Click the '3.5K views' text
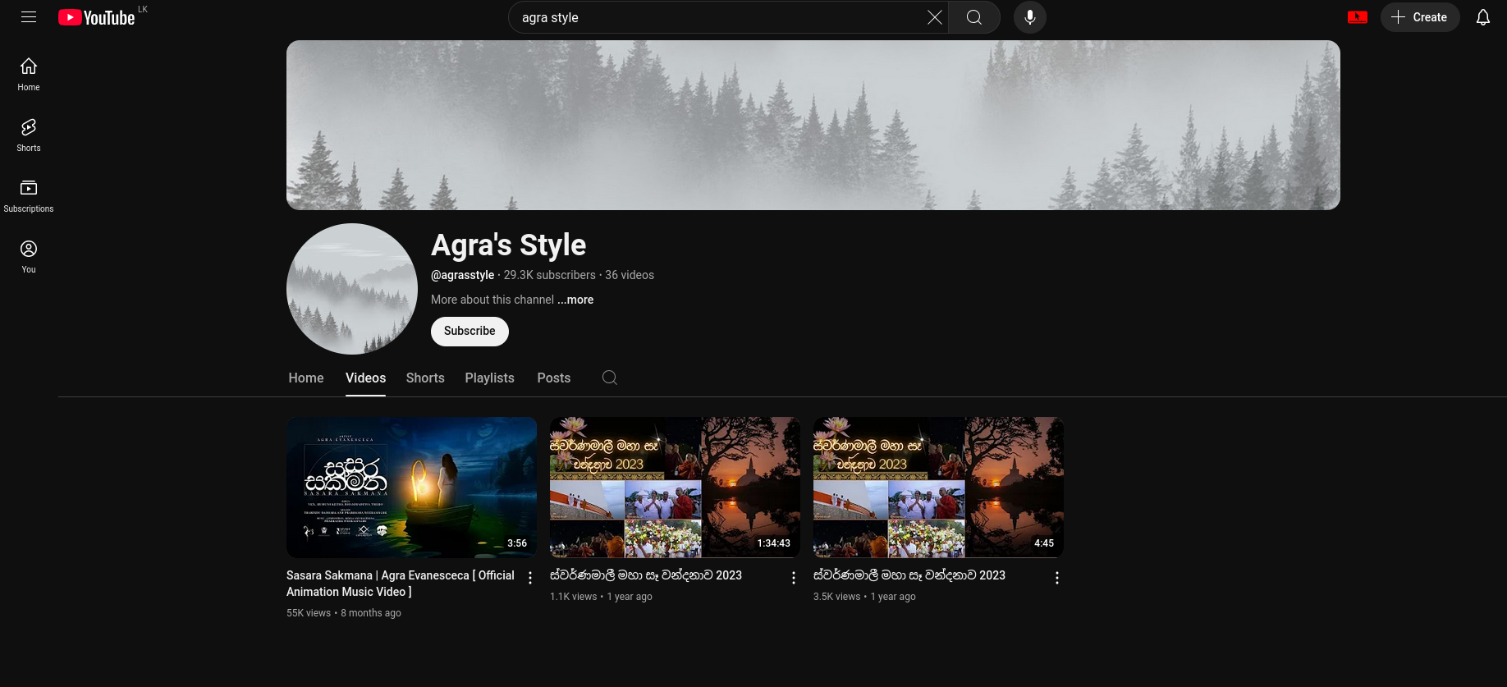Image resolution: width=1507 pixels, height=687 pixels. coord(837,597)
